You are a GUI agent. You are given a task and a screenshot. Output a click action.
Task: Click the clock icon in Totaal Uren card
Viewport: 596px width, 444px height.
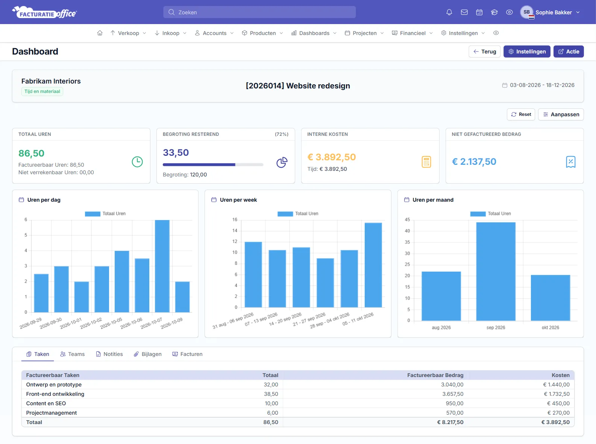pos(137,162)
